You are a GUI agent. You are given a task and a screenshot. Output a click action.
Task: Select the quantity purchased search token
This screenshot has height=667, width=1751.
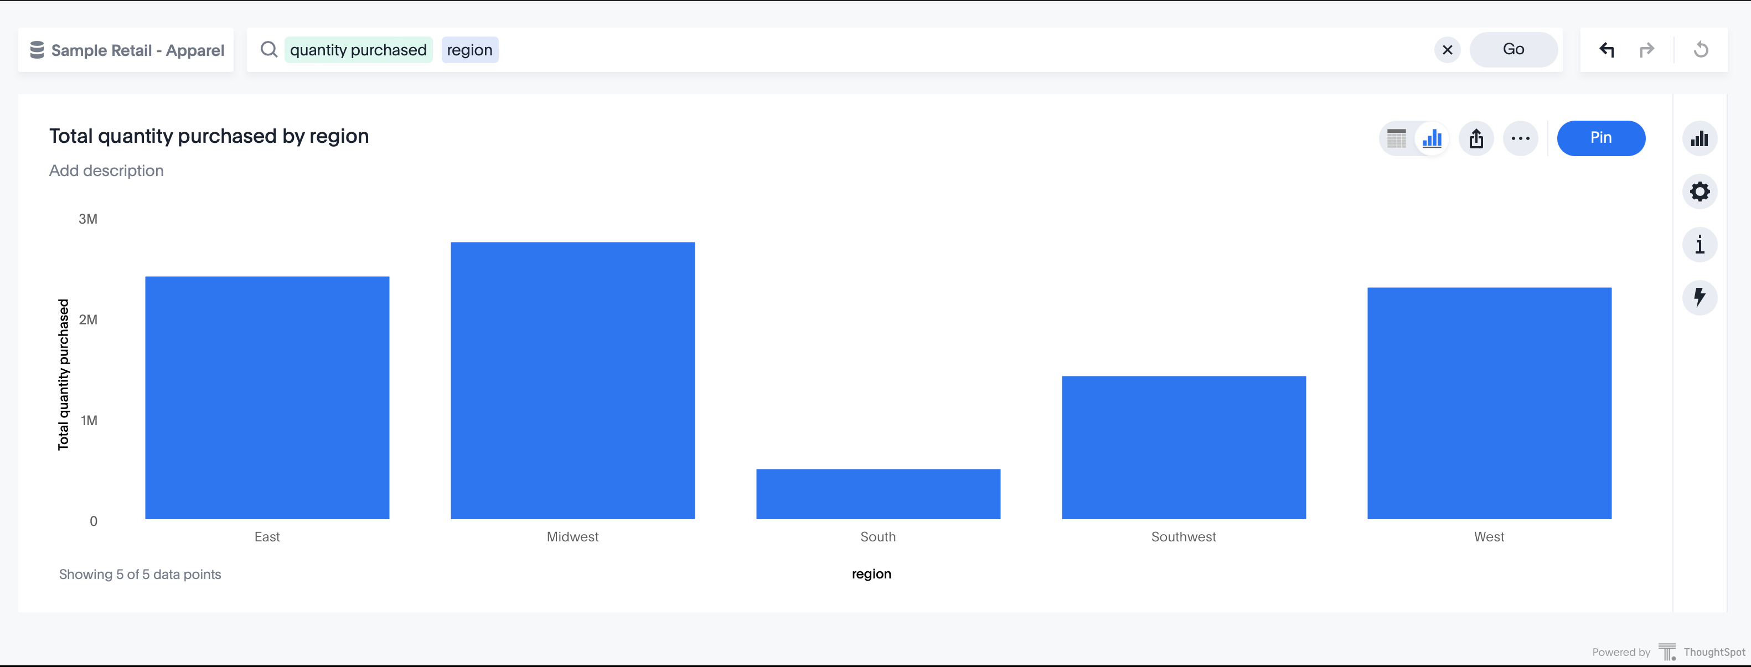coord(358,49)
